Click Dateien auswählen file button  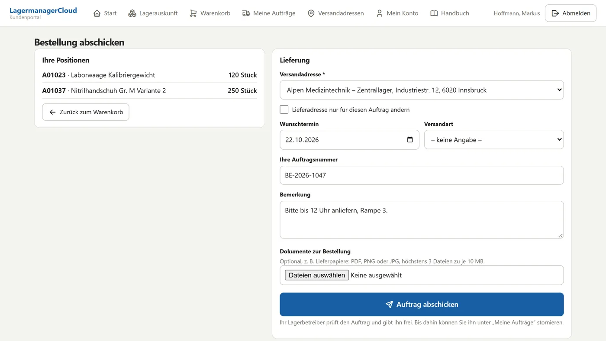tap(317, 275)
